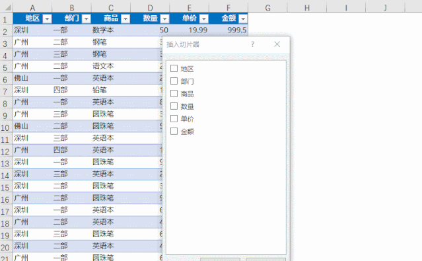Screen dimensions: 422x261
Task: Click cell 英语本 in row 17
Action: [x=111, y=210]
